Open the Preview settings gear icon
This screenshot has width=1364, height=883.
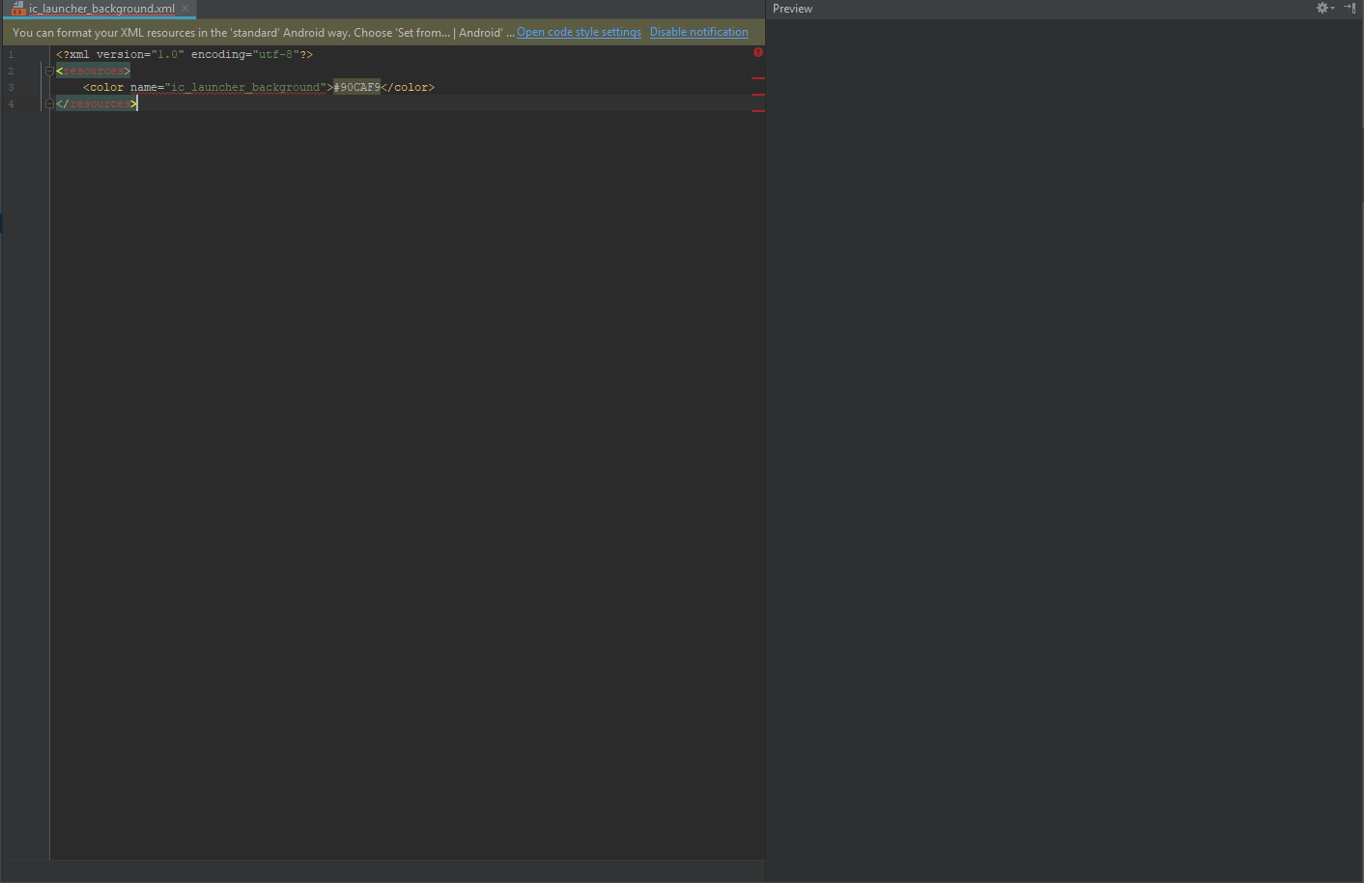point(1322,8)
